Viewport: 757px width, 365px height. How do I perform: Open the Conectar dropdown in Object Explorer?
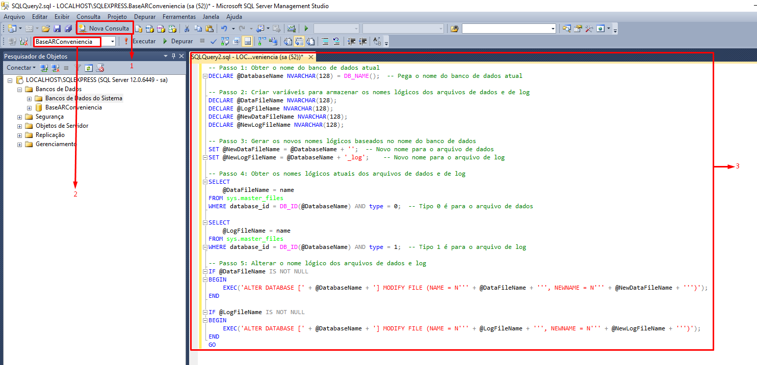pos(21,68)
